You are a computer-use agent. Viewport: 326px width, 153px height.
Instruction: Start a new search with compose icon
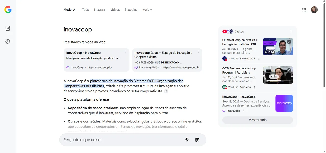(8, 29)
